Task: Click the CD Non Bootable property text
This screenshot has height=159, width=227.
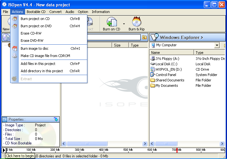Action: click(18, 143)
